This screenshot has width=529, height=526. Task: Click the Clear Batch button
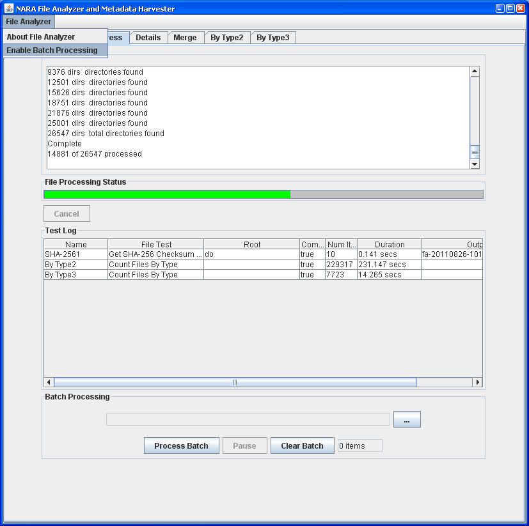coord(302,445)
